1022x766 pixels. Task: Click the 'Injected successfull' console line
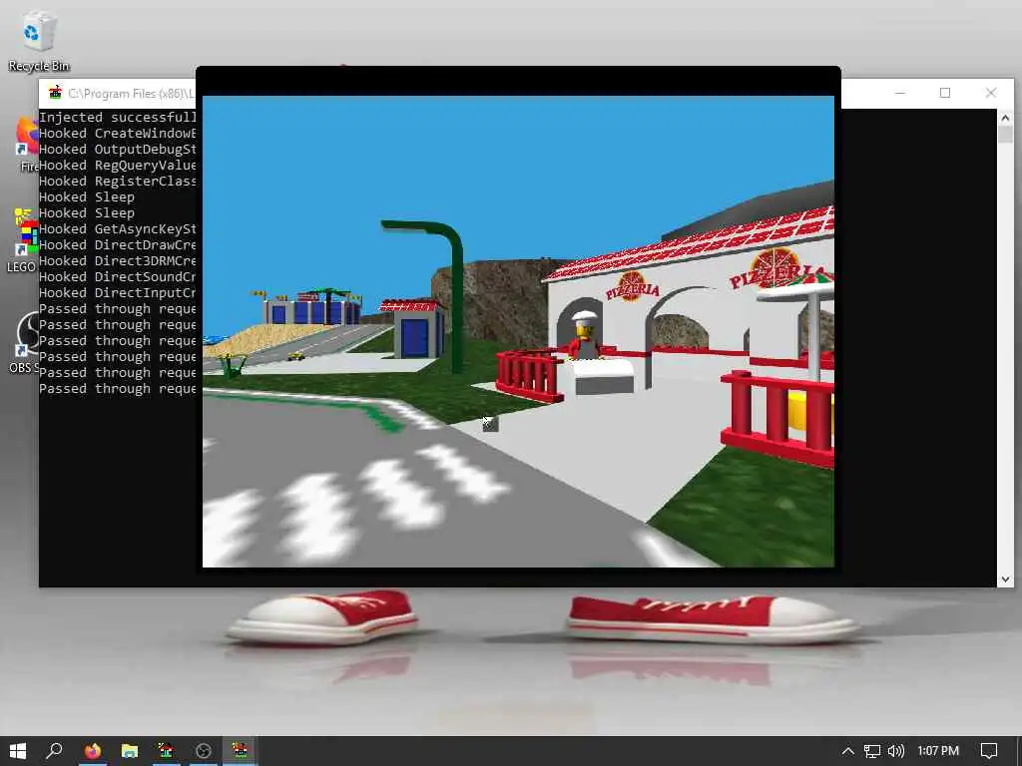pos(118,118)
